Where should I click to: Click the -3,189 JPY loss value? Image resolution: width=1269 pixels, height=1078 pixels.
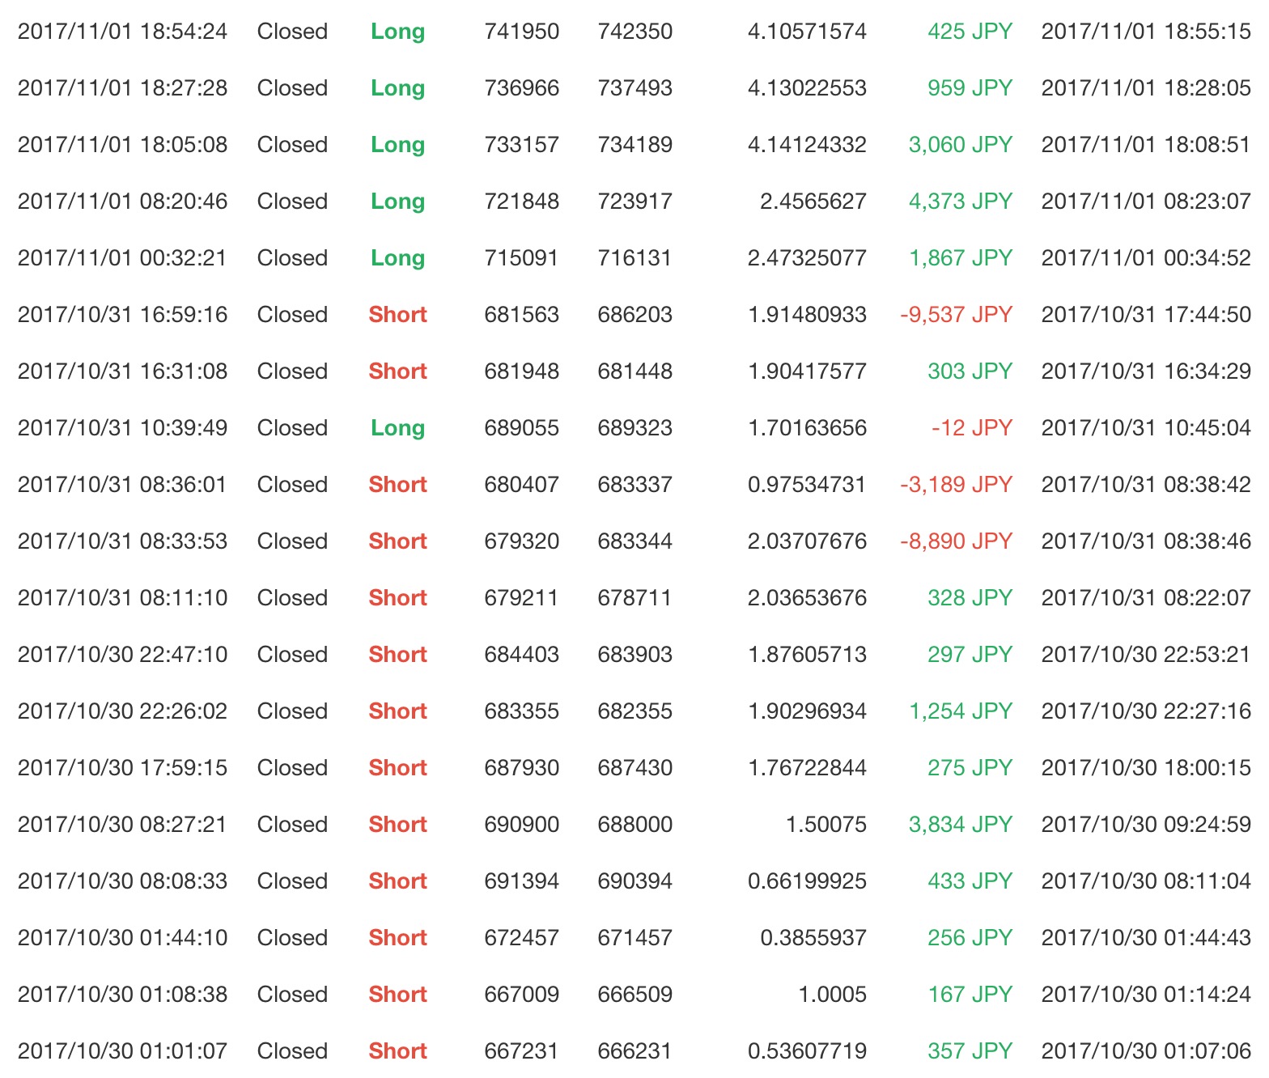click(x=956, y=485)
